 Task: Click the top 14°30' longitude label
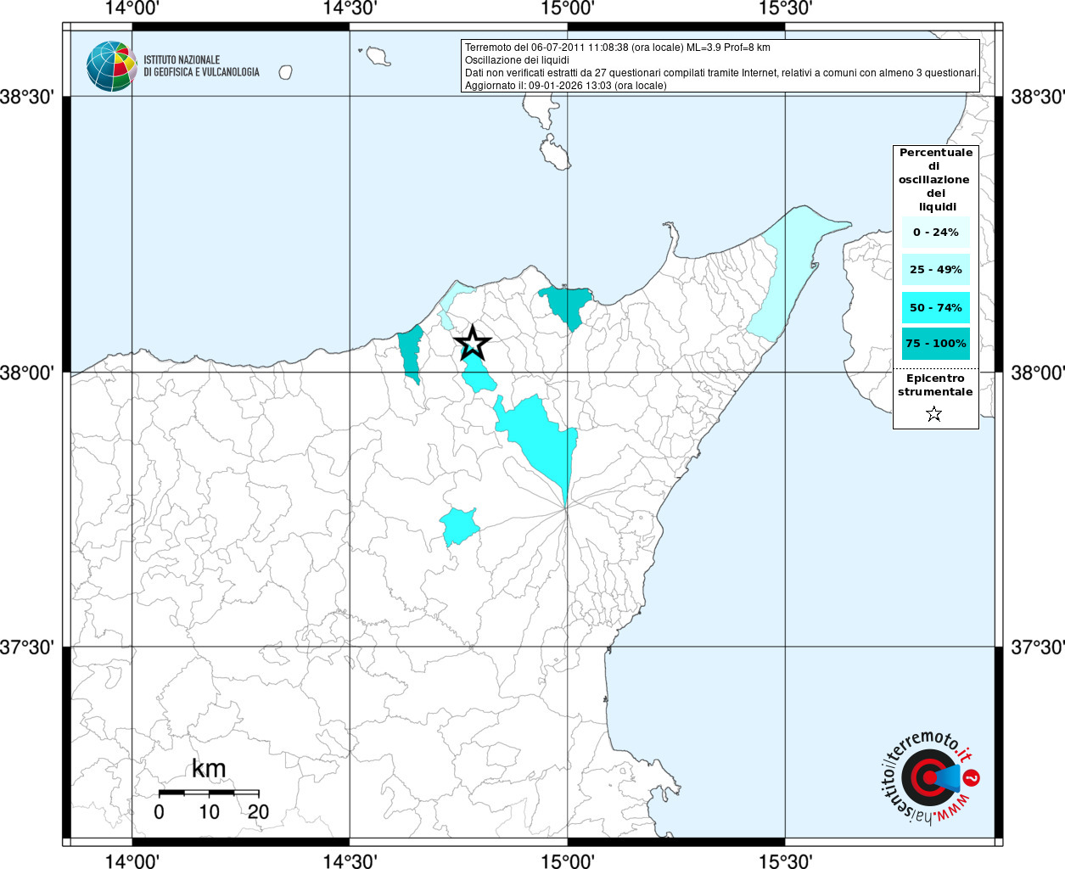349,8
